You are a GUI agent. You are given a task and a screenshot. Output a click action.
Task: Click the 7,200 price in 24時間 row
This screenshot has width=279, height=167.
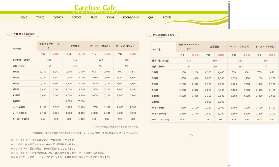click(x=81, y=101)
